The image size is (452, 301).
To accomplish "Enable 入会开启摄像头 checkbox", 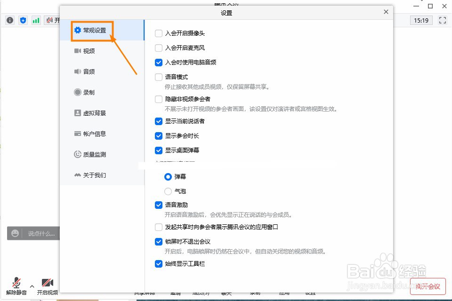I will pos(159,33).
